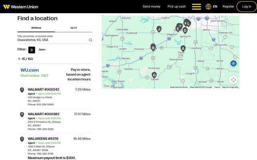Viewport: 257px width, 160px height.
Task: Switch to the Address tab
Action: click(36, 28)
